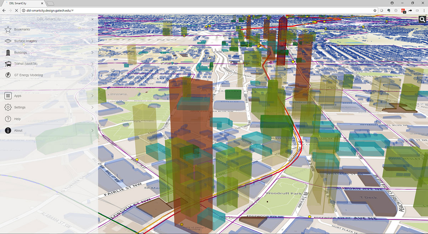This screenshot has width=428, height=234.
Task: Select the Surface Imagery menu label
Action: [26, 41]
